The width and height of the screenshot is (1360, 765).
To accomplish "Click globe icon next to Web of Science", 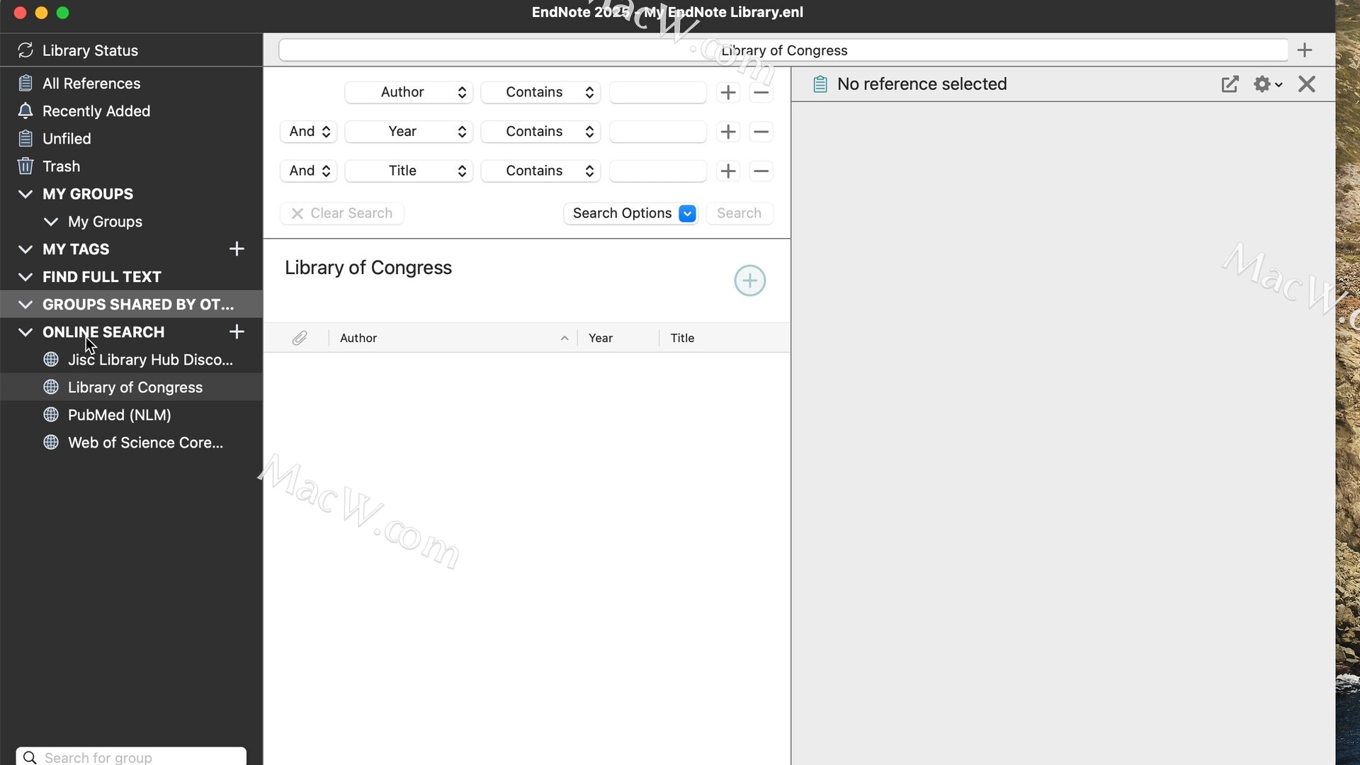I will 51,442.
